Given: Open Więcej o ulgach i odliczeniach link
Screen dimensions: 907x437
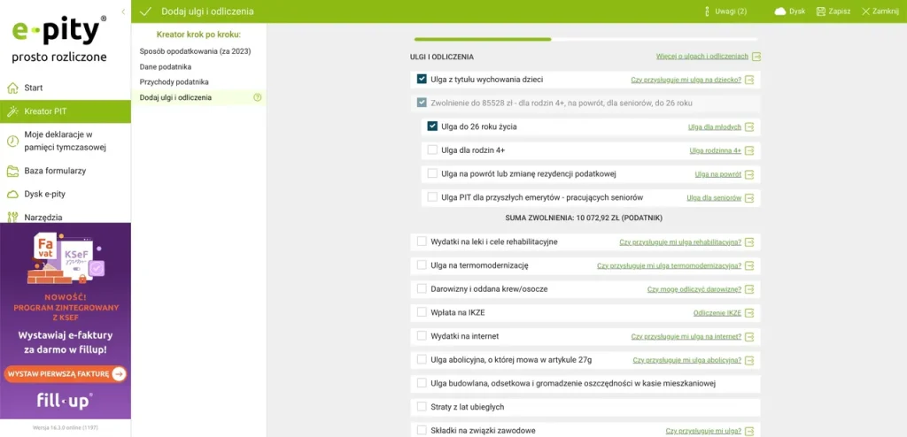Looking at the screenshot, I should [702, 57].
